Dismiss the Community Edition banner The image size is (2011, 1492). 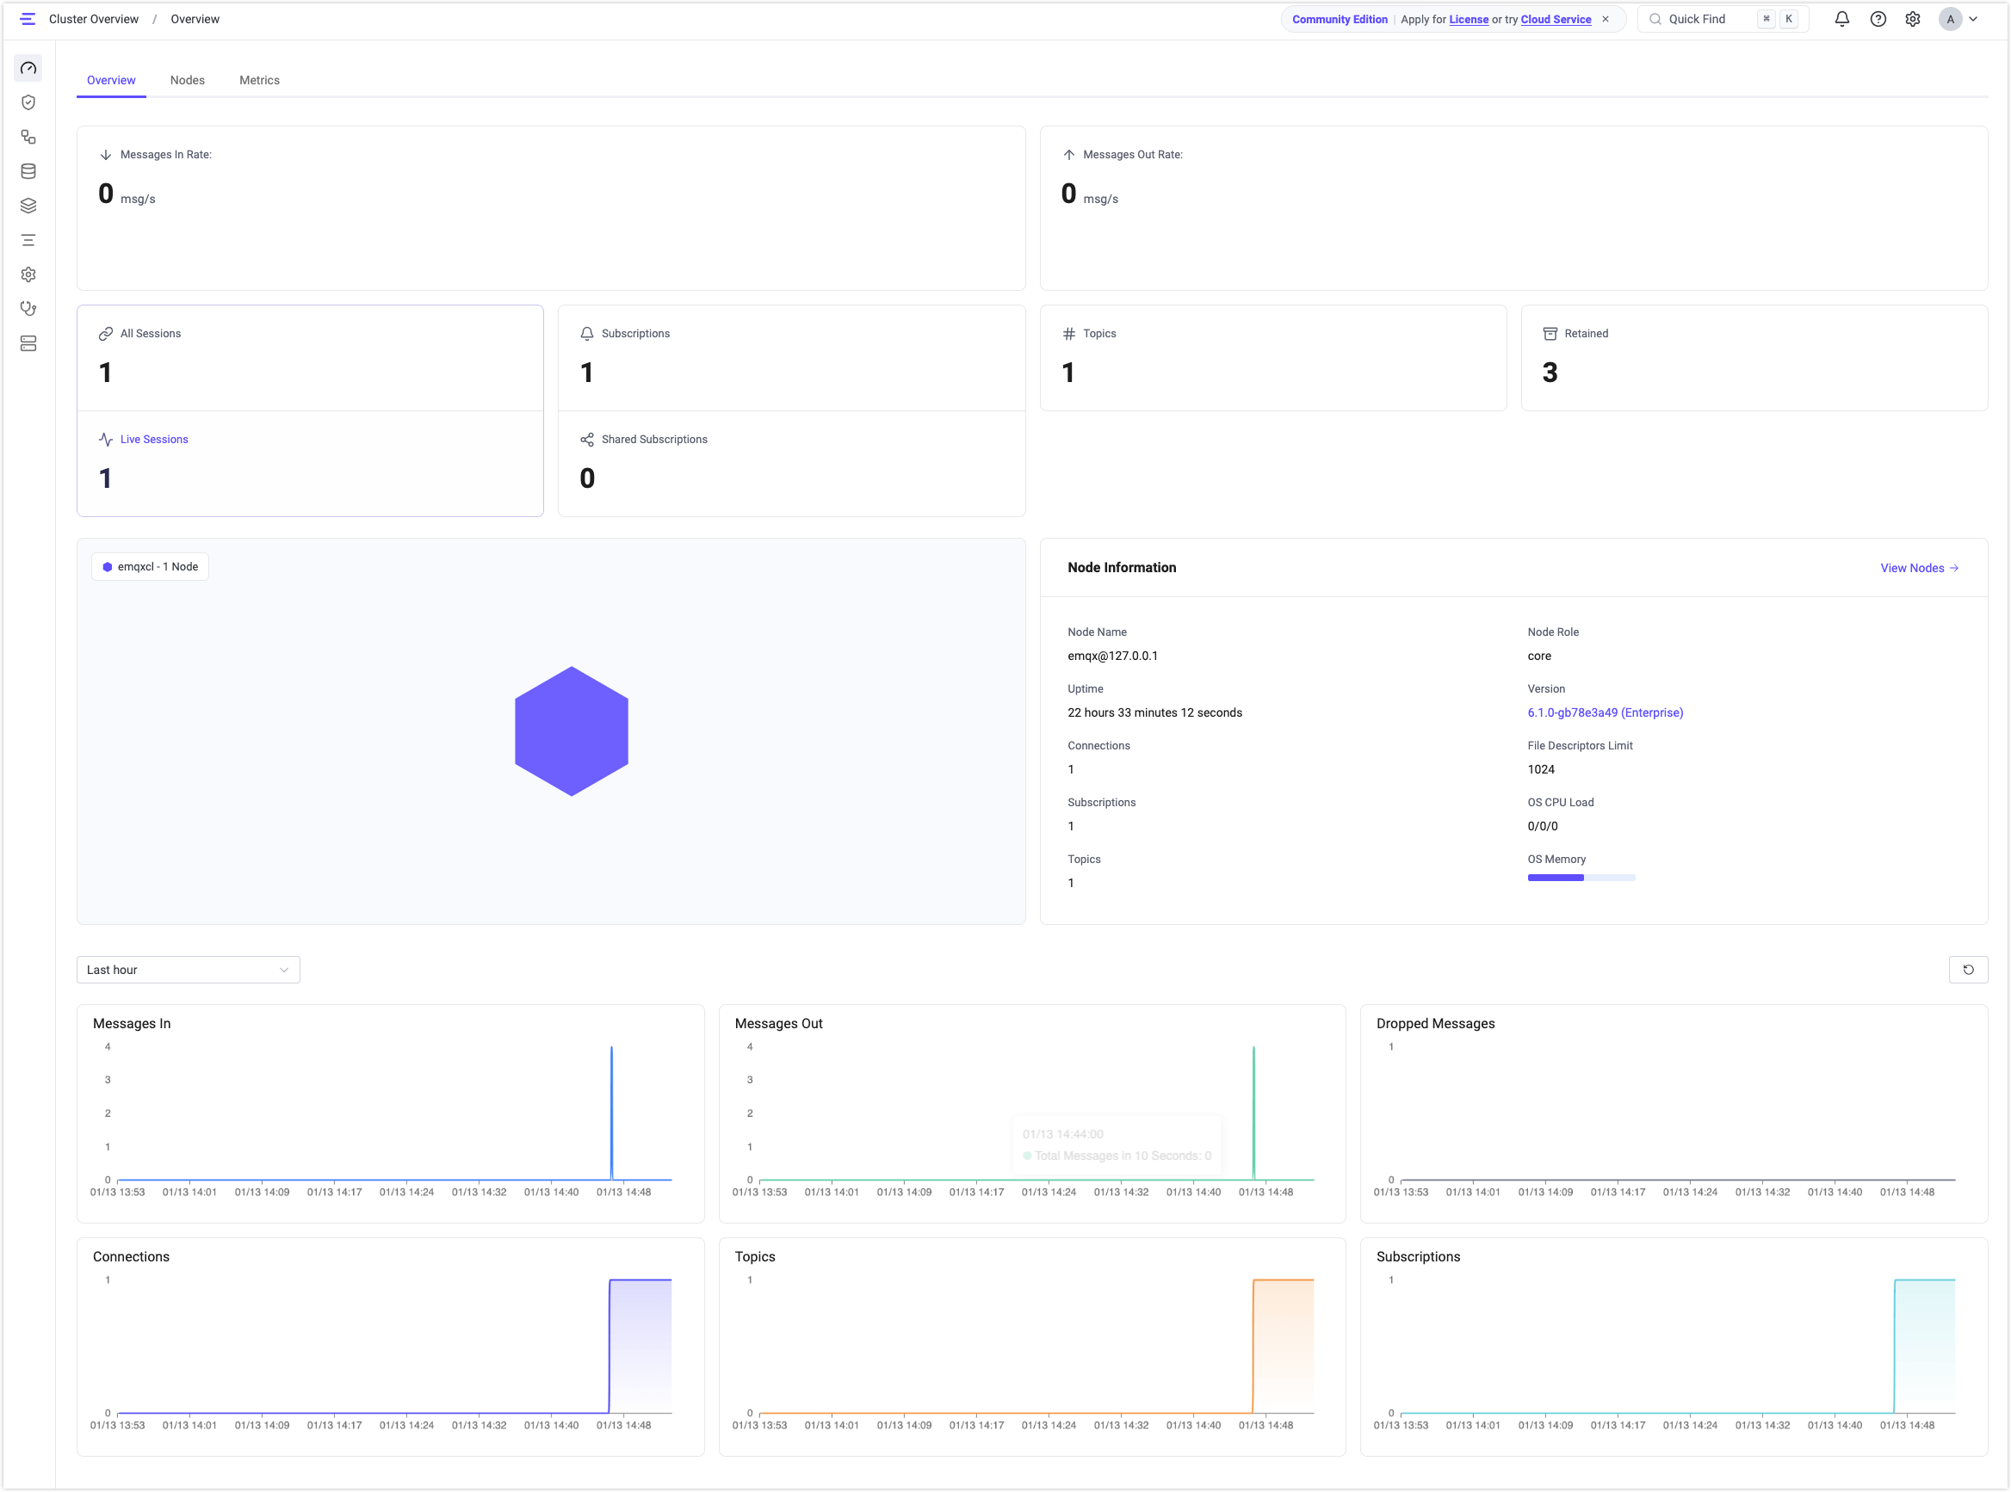(1606, 18)
